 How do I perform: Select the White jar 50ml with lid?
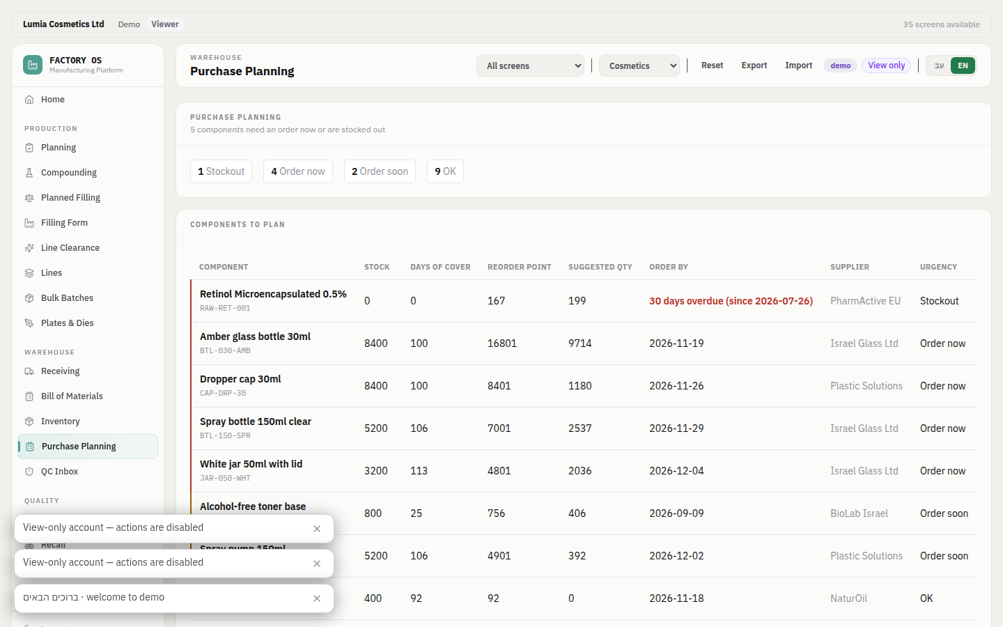pyautogui.click(x=251, y=464)
